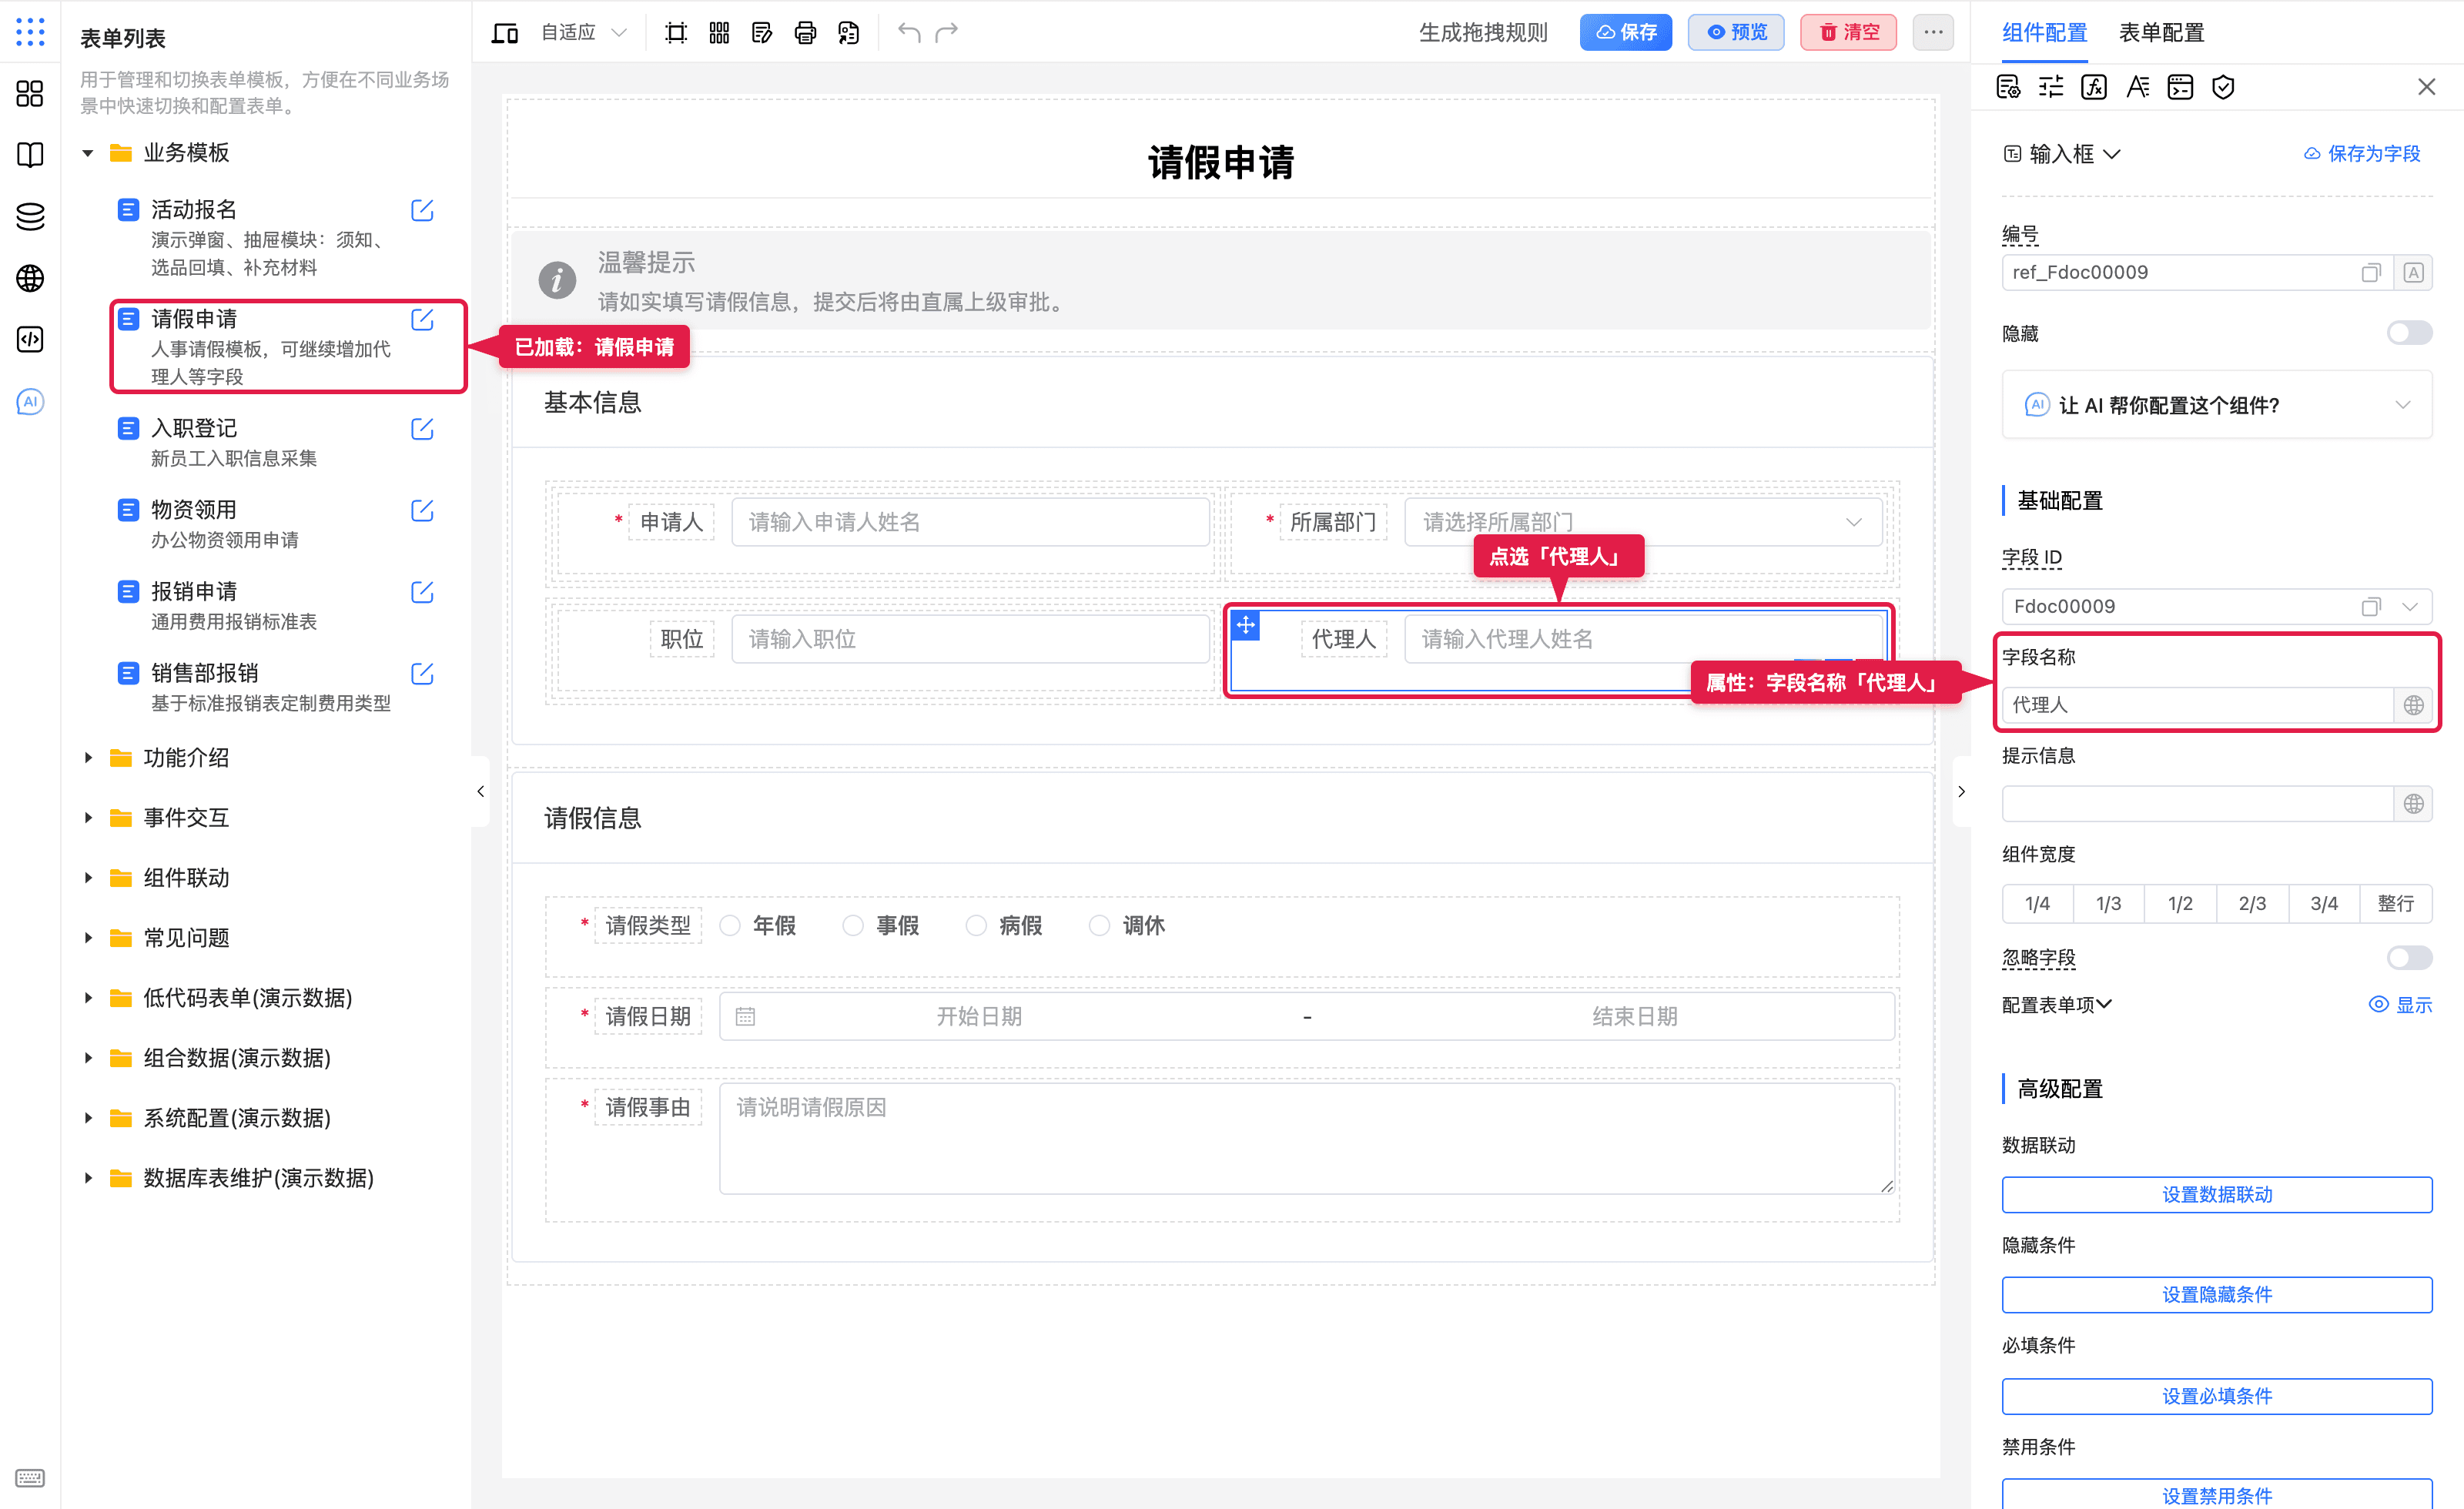The height and width of the screenshot is (1509, 2464).
Task: Copy the ref_Fdoc00009 number
Action: tap(2371, 273)
